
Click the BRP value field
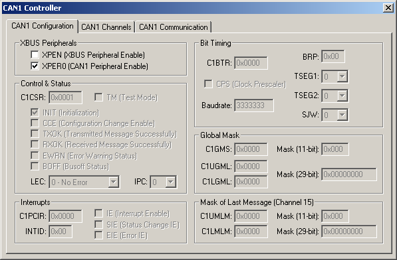(x=333, y=56)
